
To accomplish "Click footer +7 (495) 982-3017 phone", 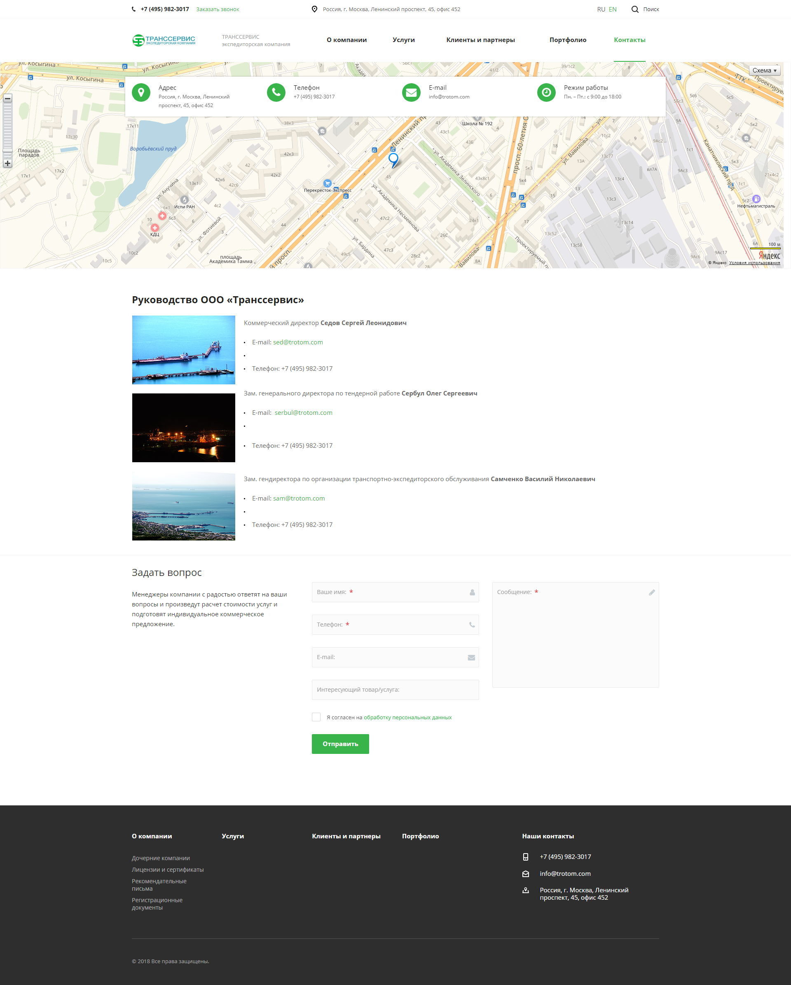I will coord(565,856).
